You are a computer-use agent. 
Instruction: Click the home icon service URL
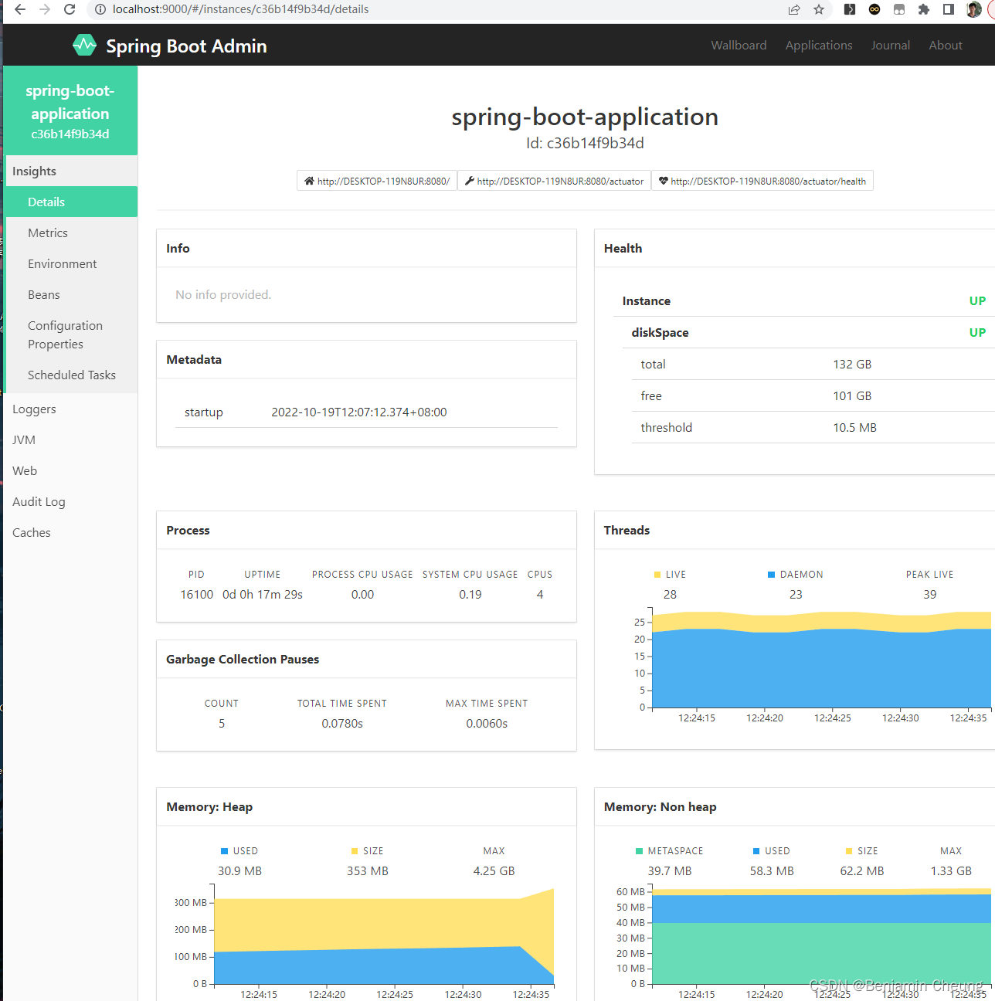tap(377, 181)
